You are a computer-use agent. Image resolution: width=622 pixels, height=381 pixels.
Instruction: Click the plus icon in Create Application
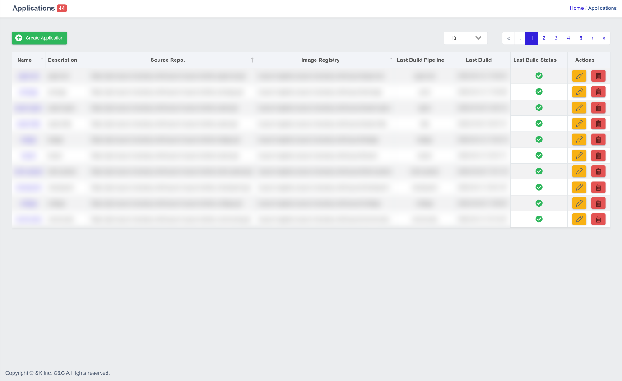click(19, 38)
